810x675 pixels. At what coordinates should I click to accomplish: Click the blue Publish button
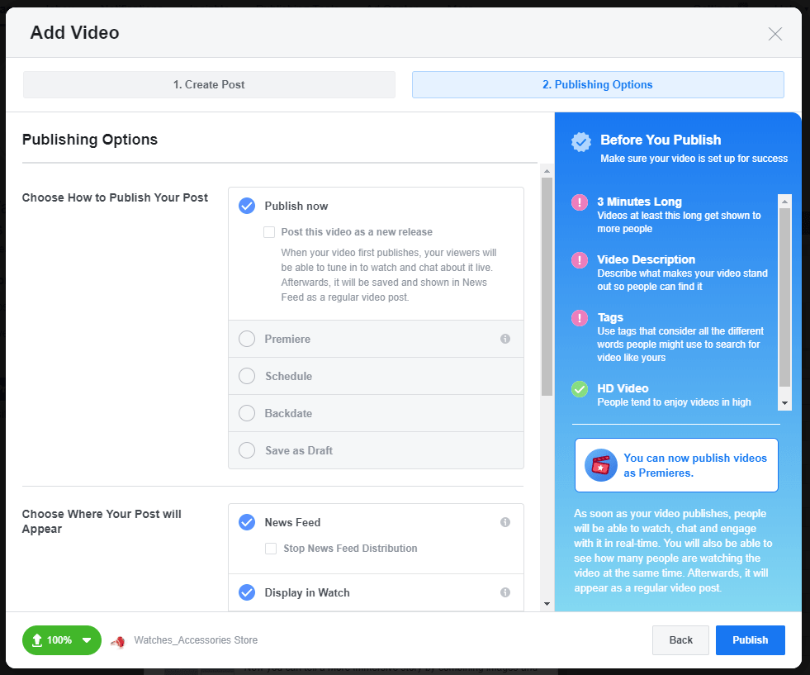click(x=750, y=640)
